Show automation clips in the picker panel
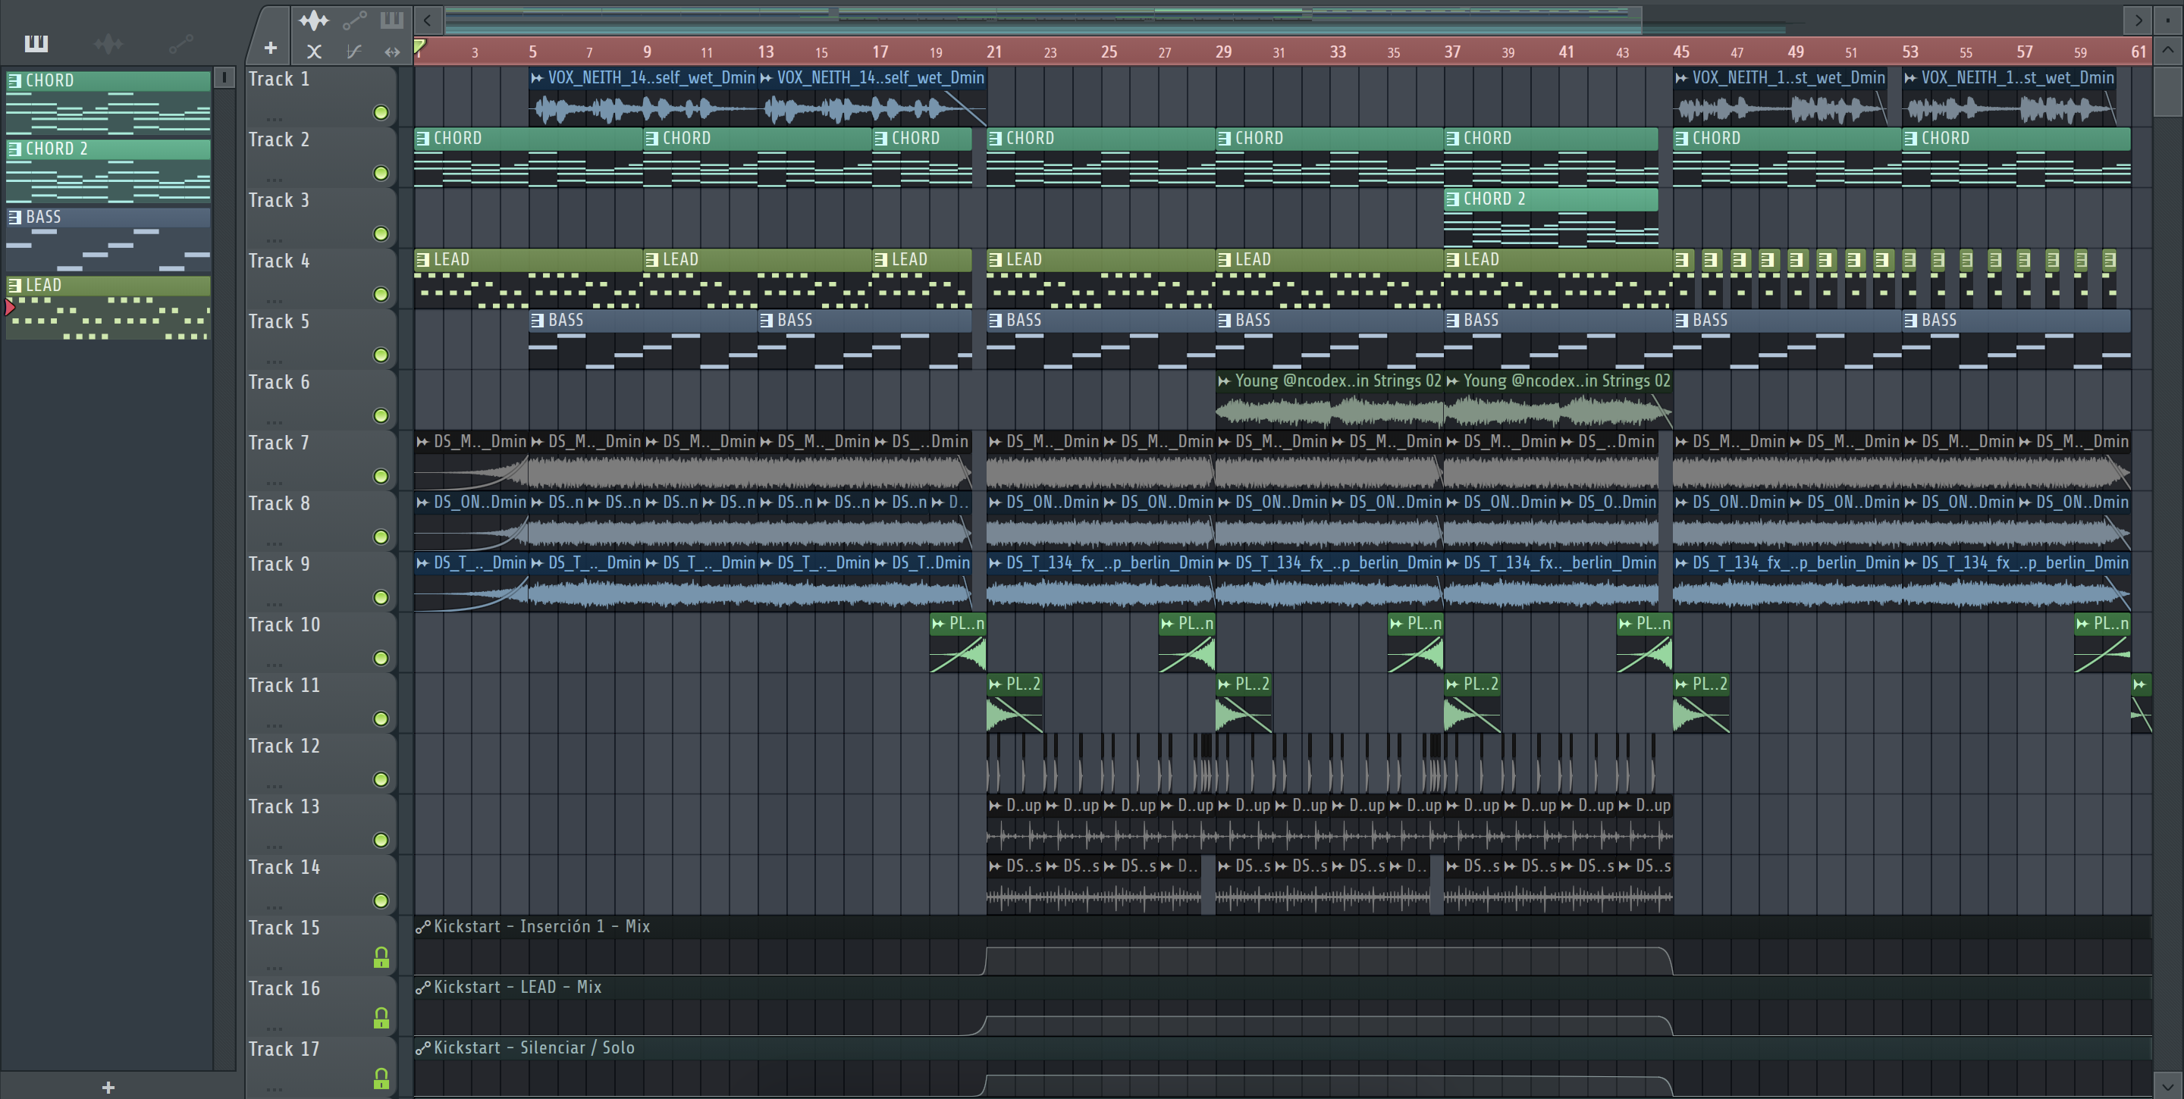Viewport: 2184px width, 1099px height. 180,43
